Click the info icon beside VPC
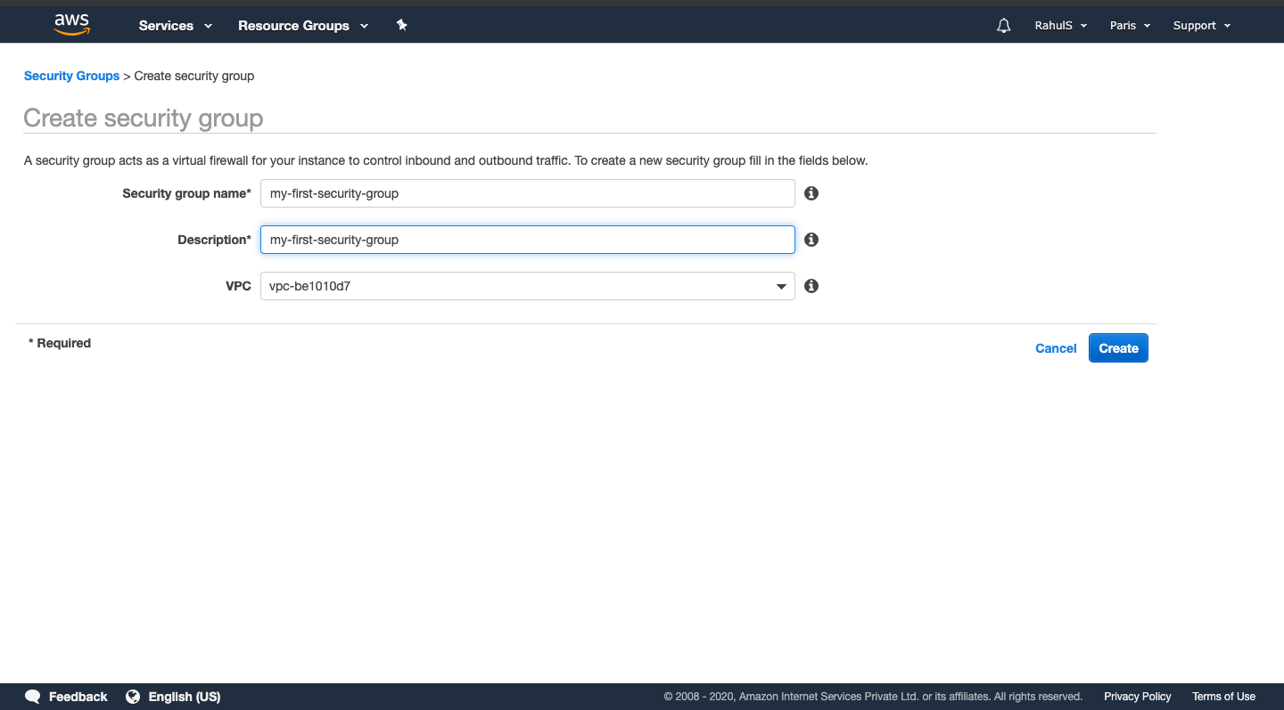 point(811,285)
